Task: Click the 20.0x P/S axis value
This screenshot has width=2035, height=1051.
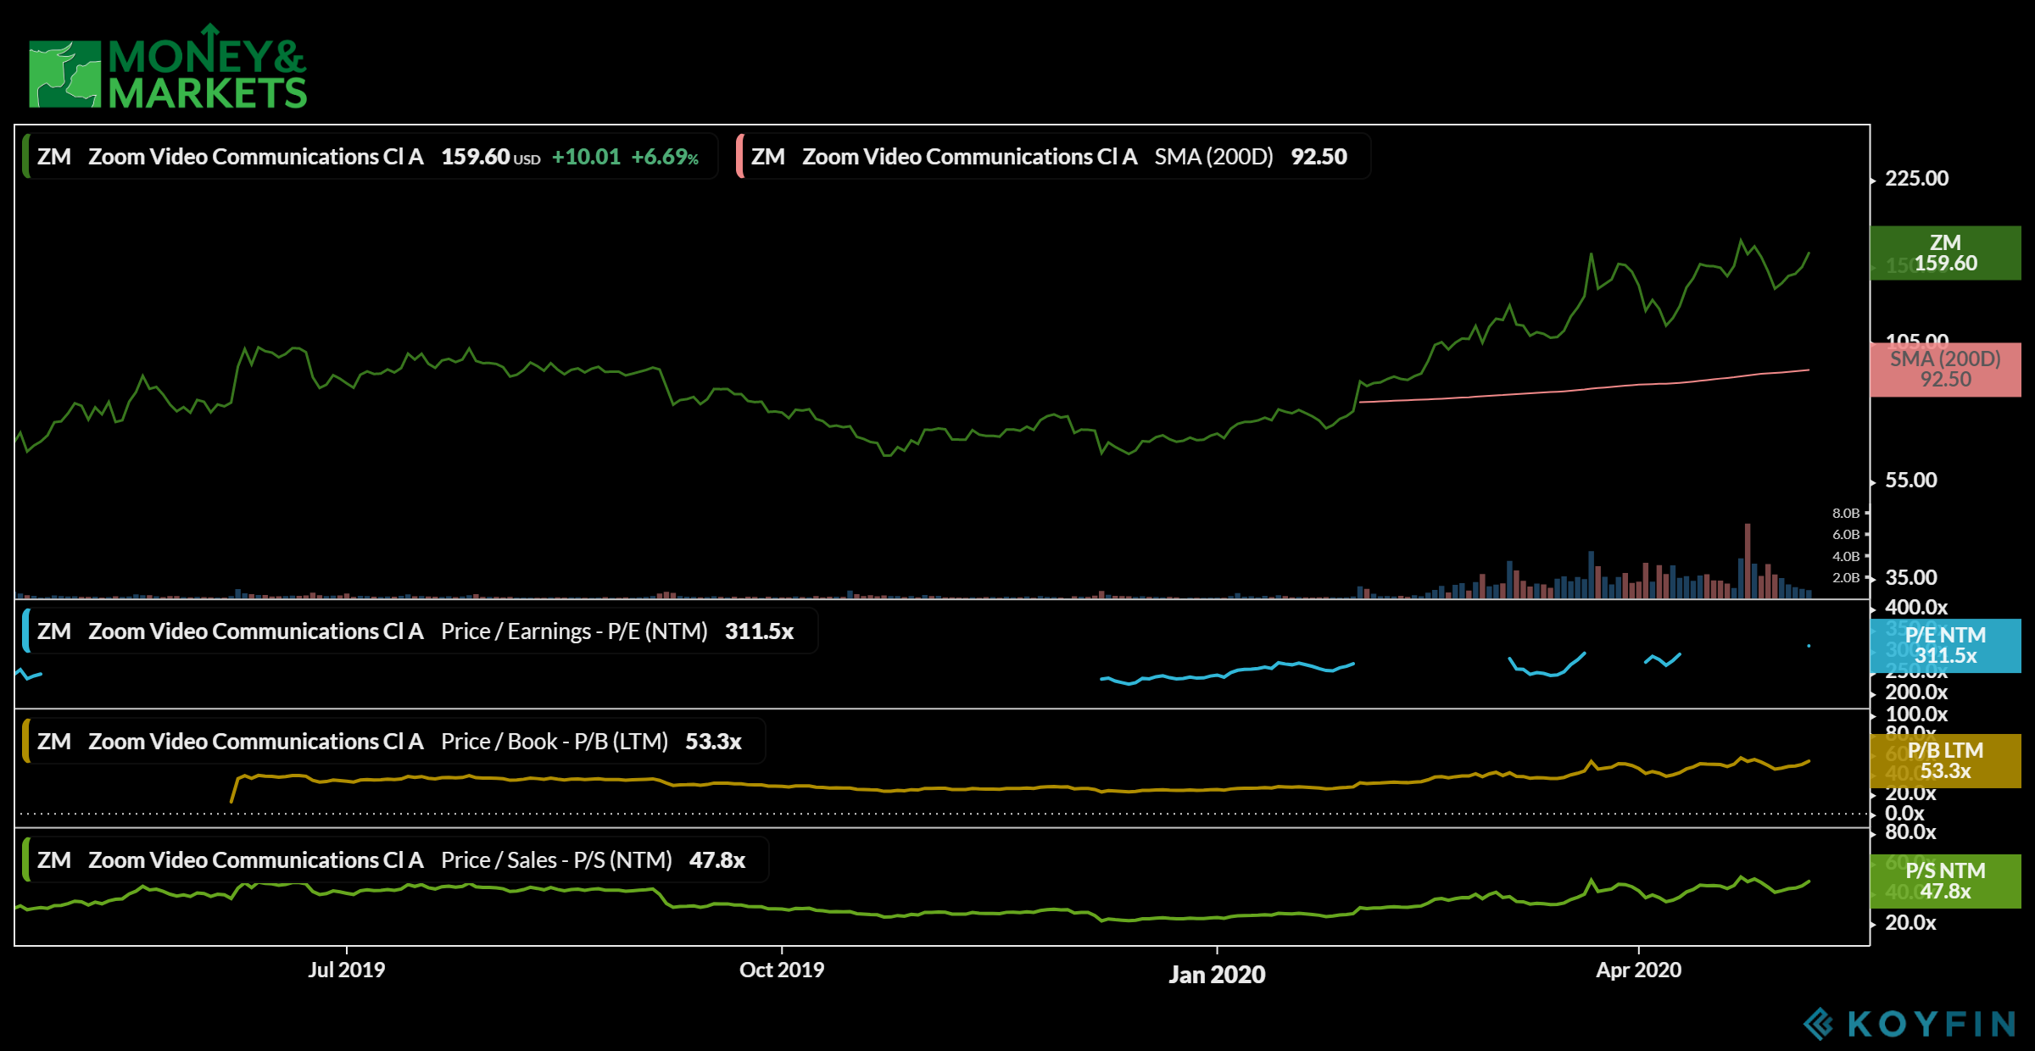Action: [1910, 923]
